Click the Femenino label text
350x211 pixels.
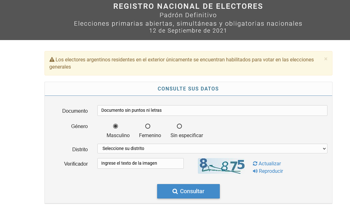pyautogui.click(x=150, y=135)
